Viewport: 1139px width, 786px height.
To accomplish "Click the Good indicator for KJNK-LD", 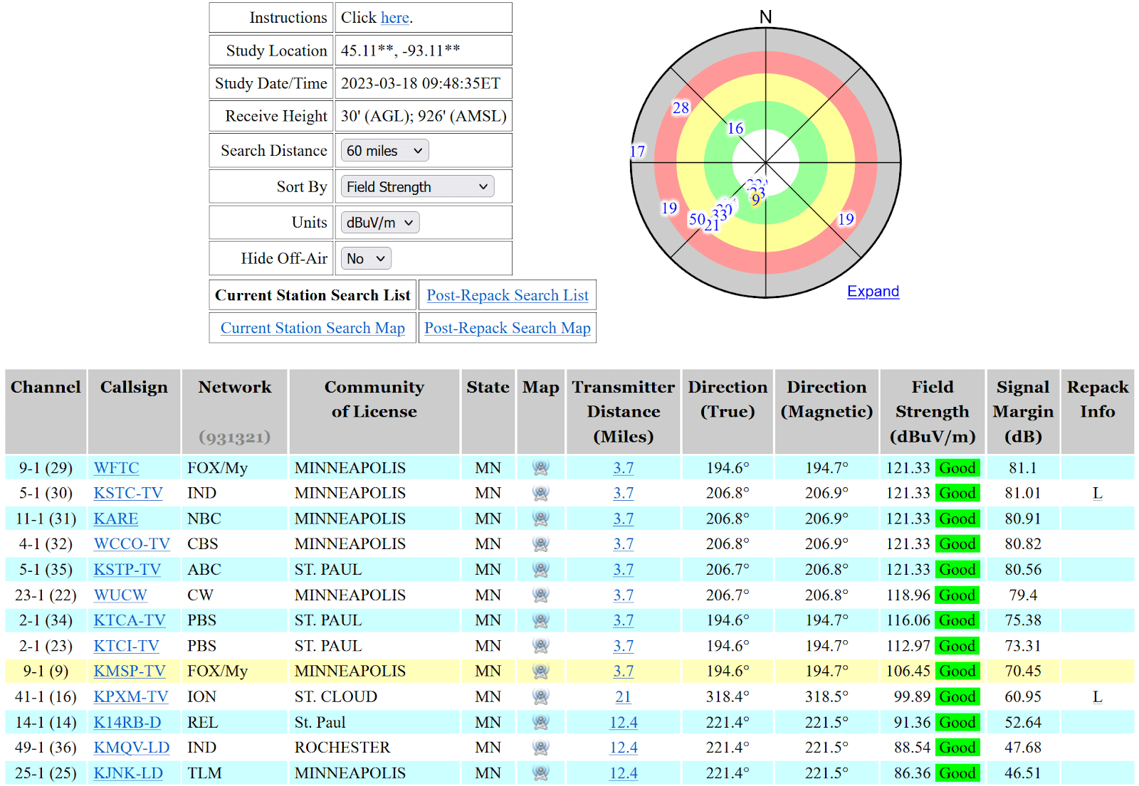I will click(x=957, y=772).
